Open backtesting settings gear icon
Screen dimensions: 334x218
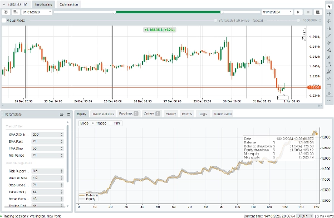pos(6,12)
